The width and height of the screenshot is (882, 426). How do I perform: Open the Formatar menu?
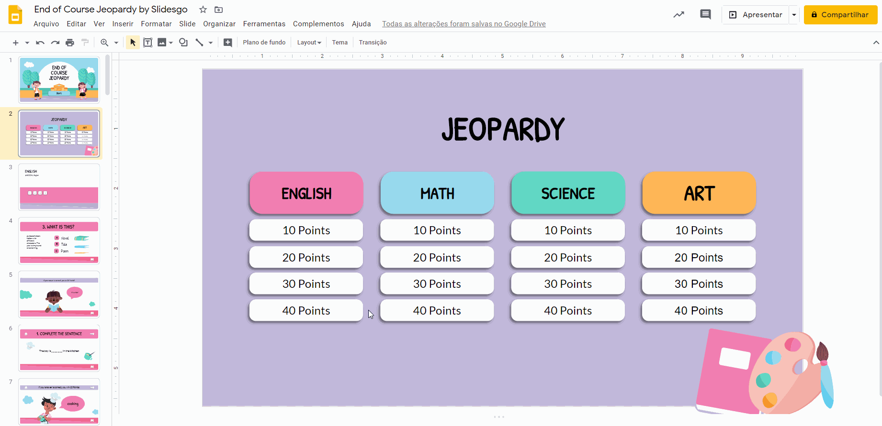click(156, 24)
